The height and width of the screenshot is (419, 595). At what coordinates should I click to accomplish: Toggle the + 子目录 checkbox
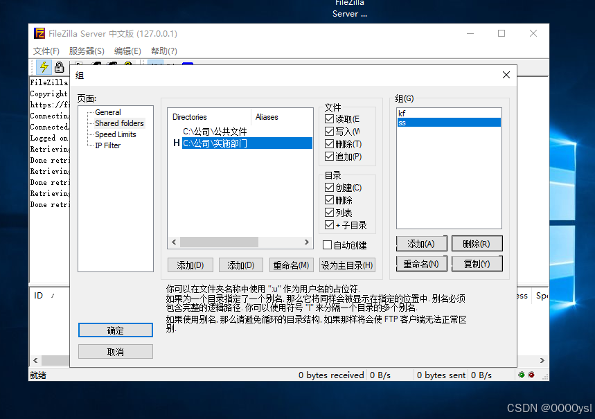click(329, 225)
